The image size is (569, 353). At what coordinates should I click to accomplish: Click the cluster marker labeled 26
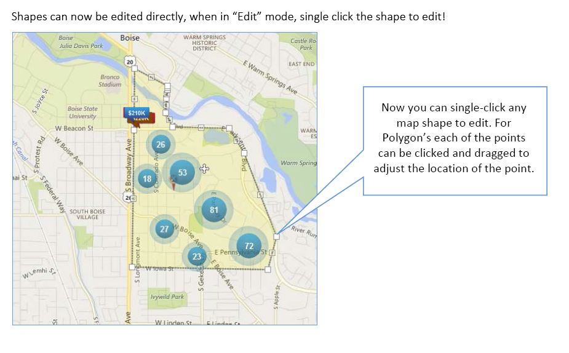click(161, 145)
